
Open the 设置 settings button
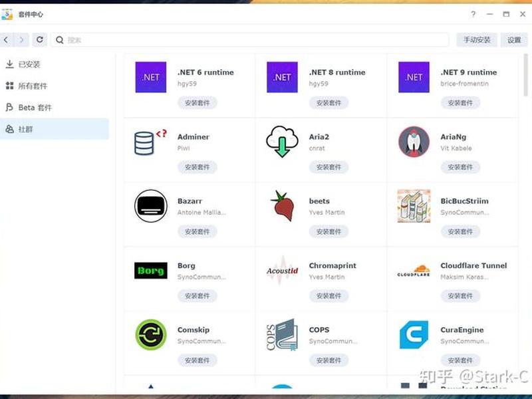click(514, 40)
